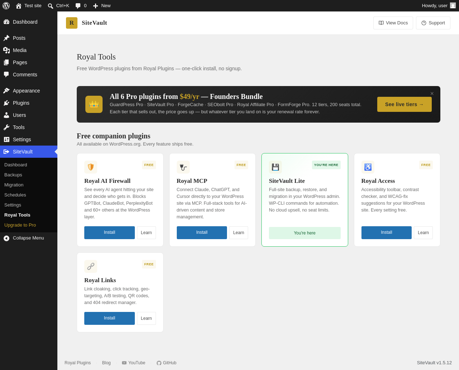The image size is (459, 370).
Task: Click See live tiers button
Action: point(404,104)
